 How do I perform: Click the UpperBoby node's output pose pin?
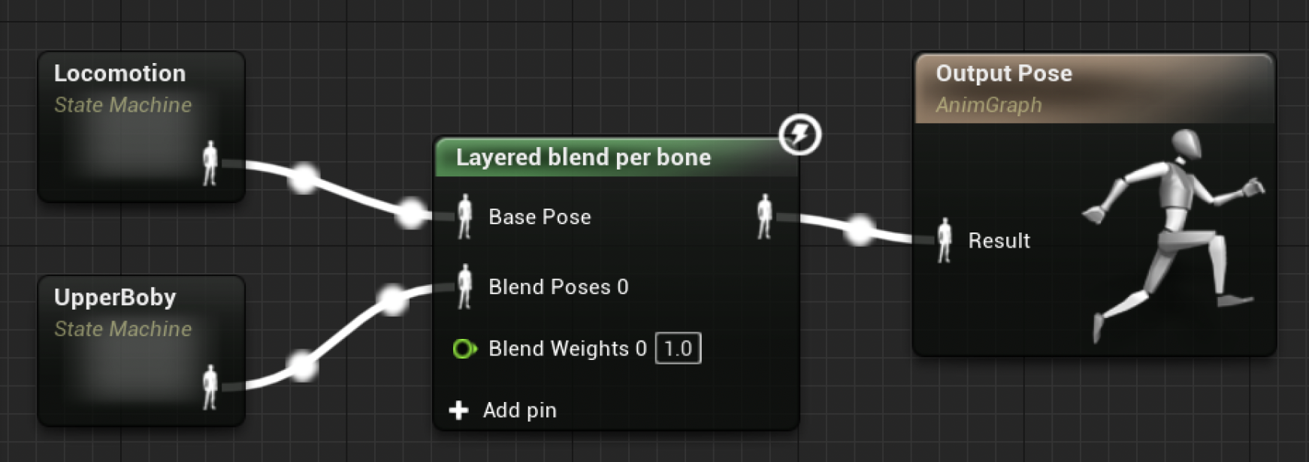[x=210, y=387]
